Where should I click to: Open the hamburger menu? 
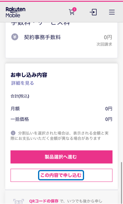(112, 12)
